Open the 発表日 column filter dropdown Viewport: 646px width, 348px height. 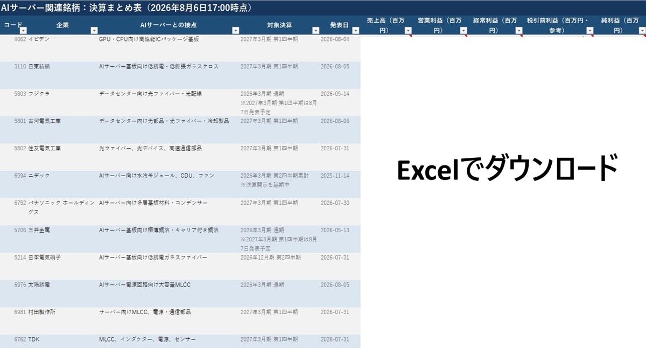355,31
